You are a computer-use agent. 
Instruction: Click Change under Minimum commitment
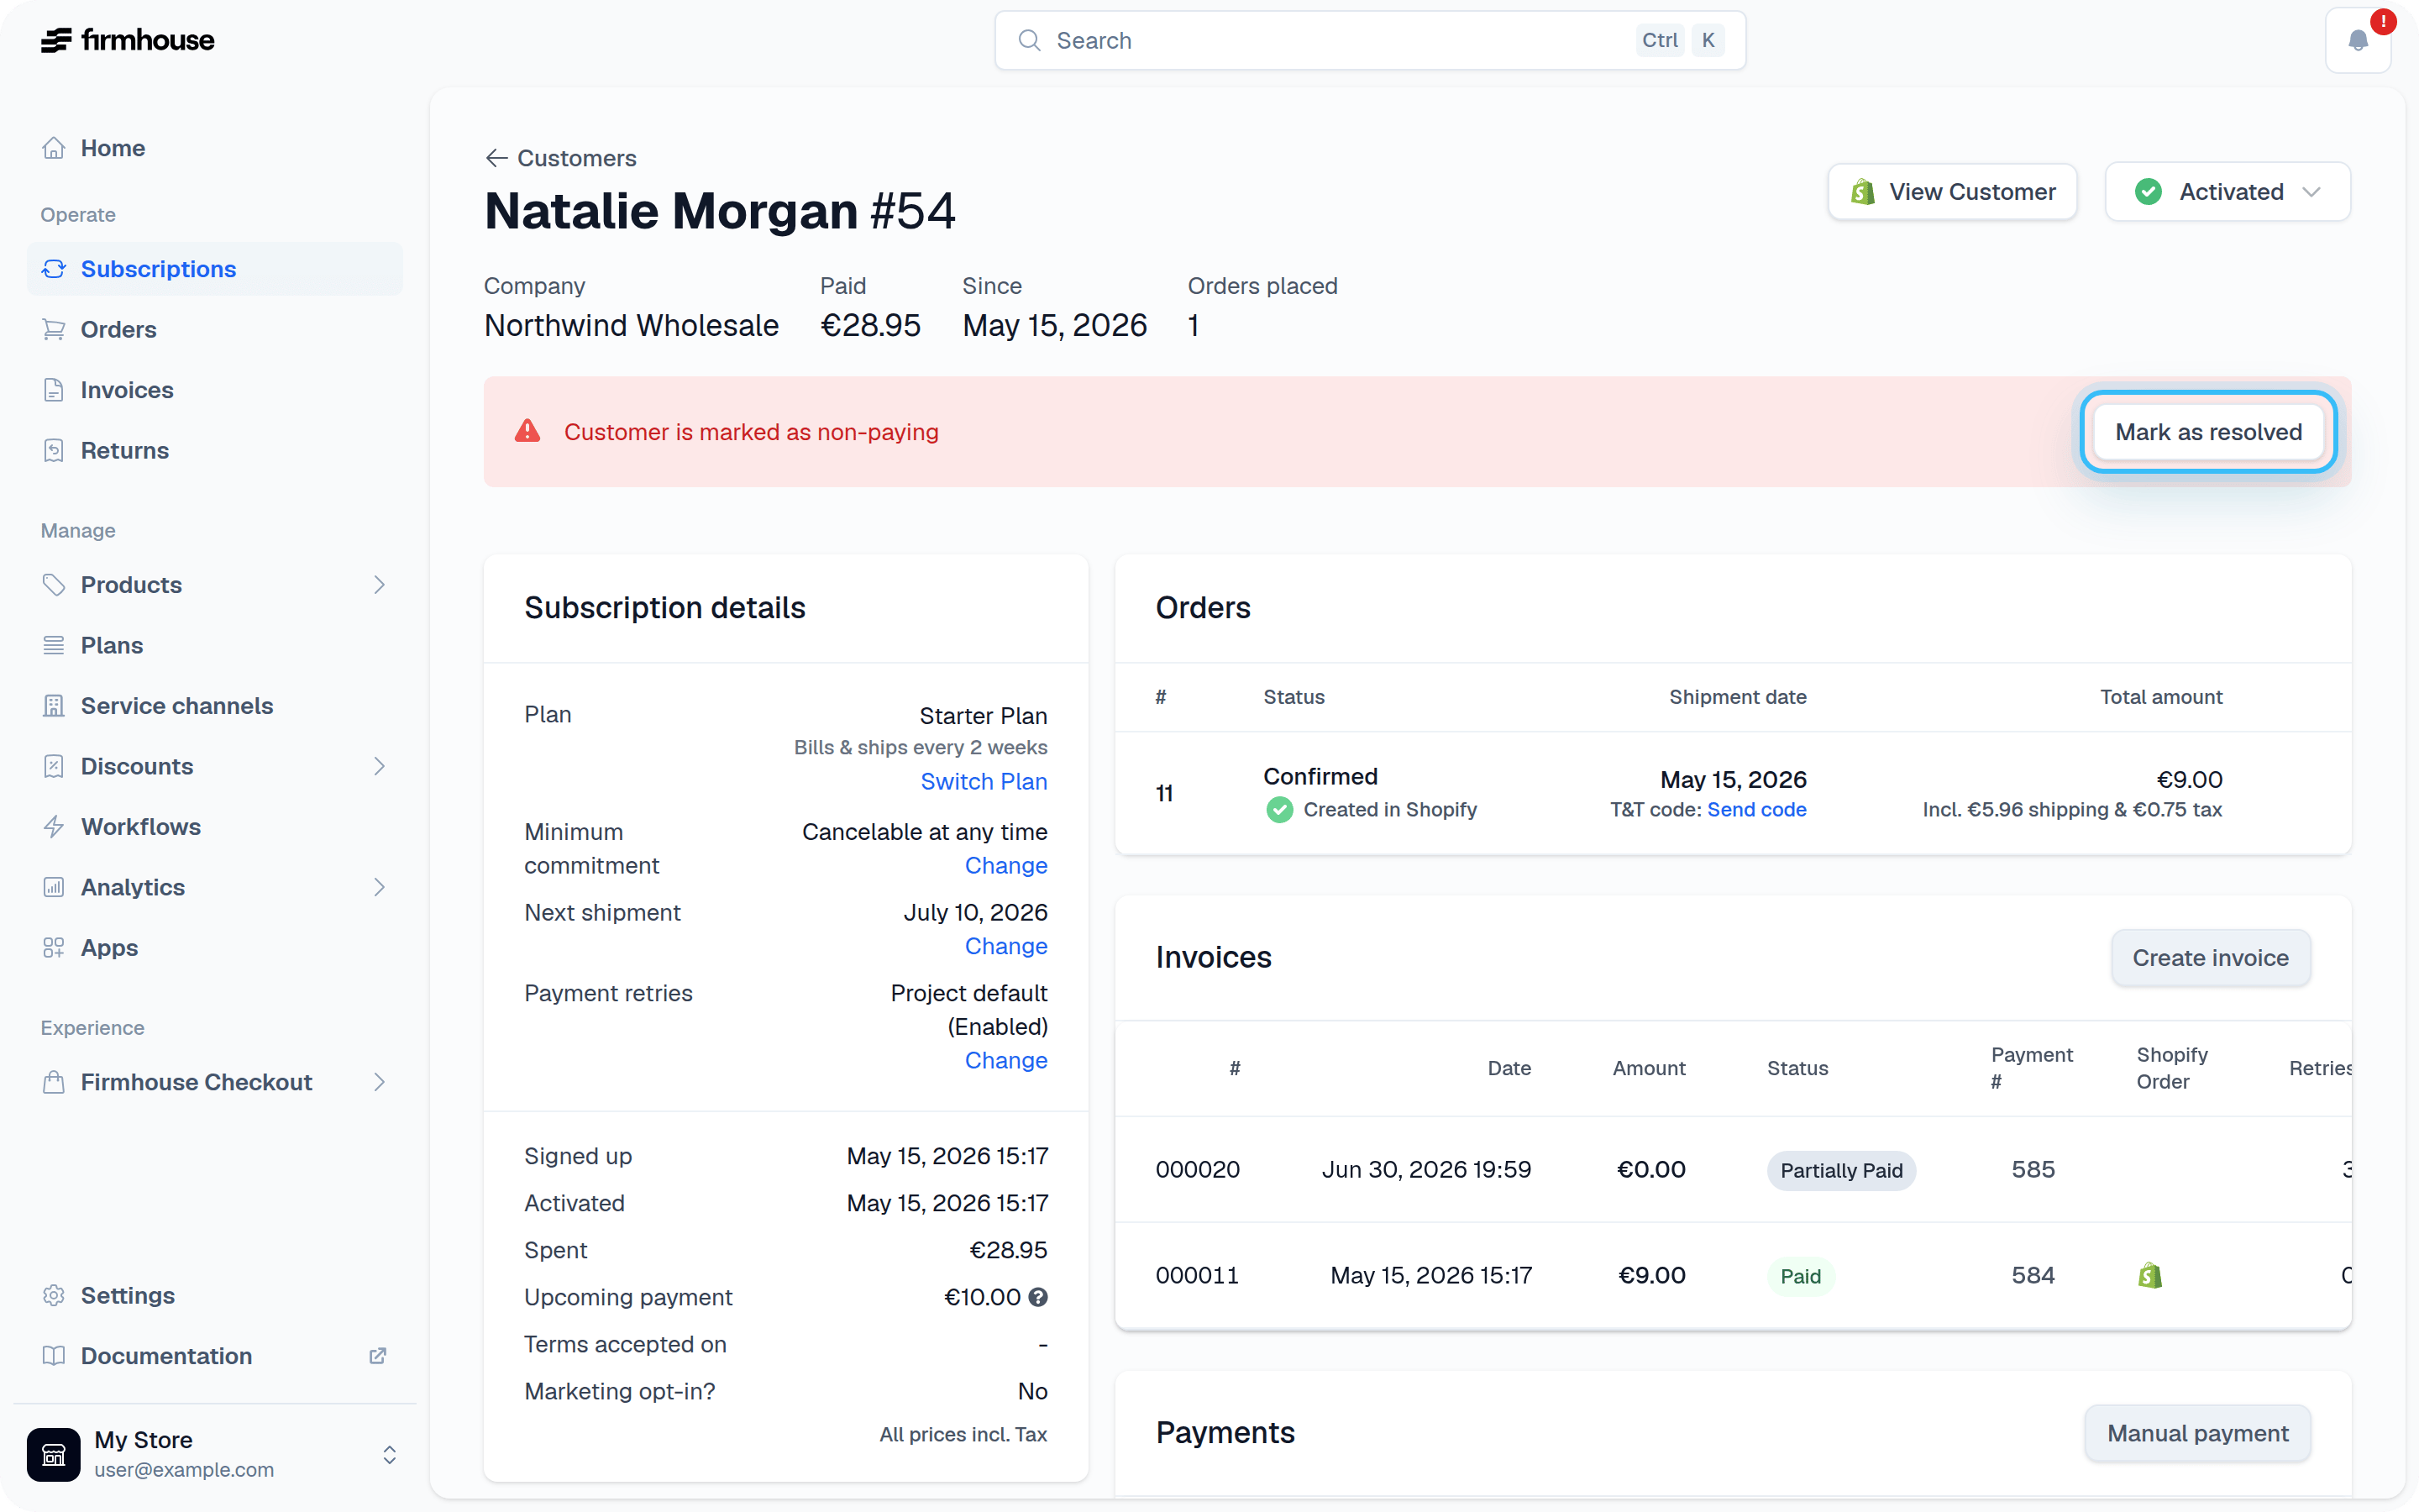click(x=1005, y=865)
